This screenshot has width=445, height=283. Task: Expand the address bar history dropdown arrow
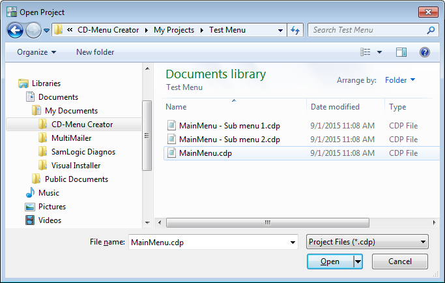[x=280, y=30]
